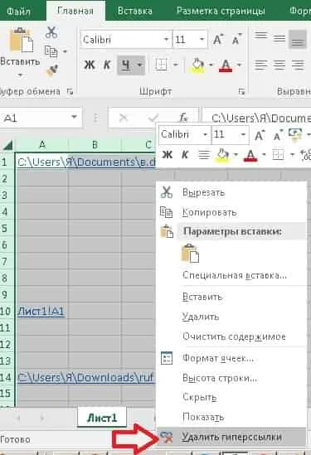Choose Формат ячеек from context menu
Screen dimensions: 311x455
218,358
